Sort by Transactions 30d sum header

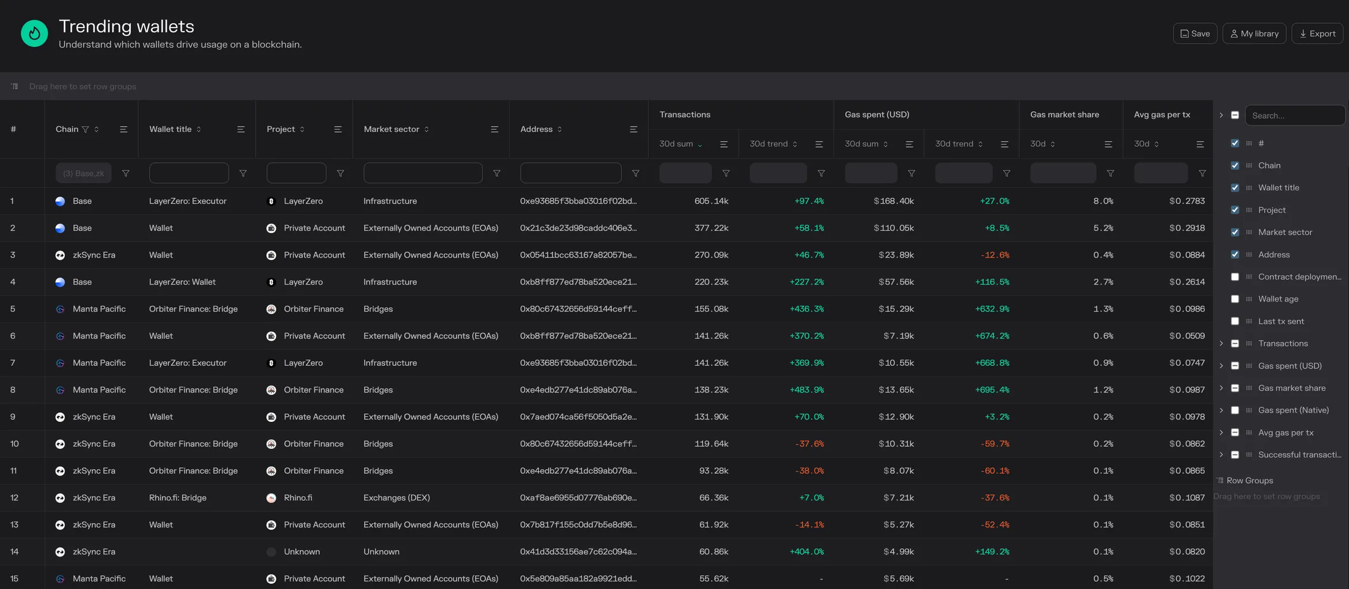click(x=680, y=144)
